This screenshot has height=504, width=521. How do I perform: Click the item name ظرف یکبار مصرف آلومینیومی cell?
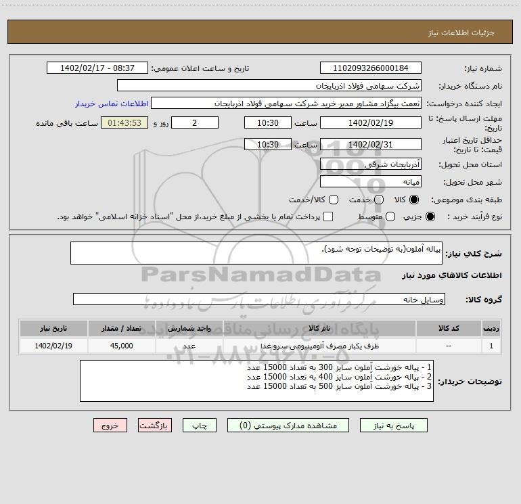[x=319, y=346]
